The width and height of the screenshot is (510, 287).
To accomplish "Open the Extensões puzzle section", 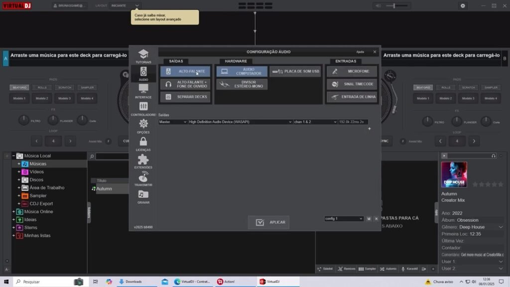I will tap(143, 162).
